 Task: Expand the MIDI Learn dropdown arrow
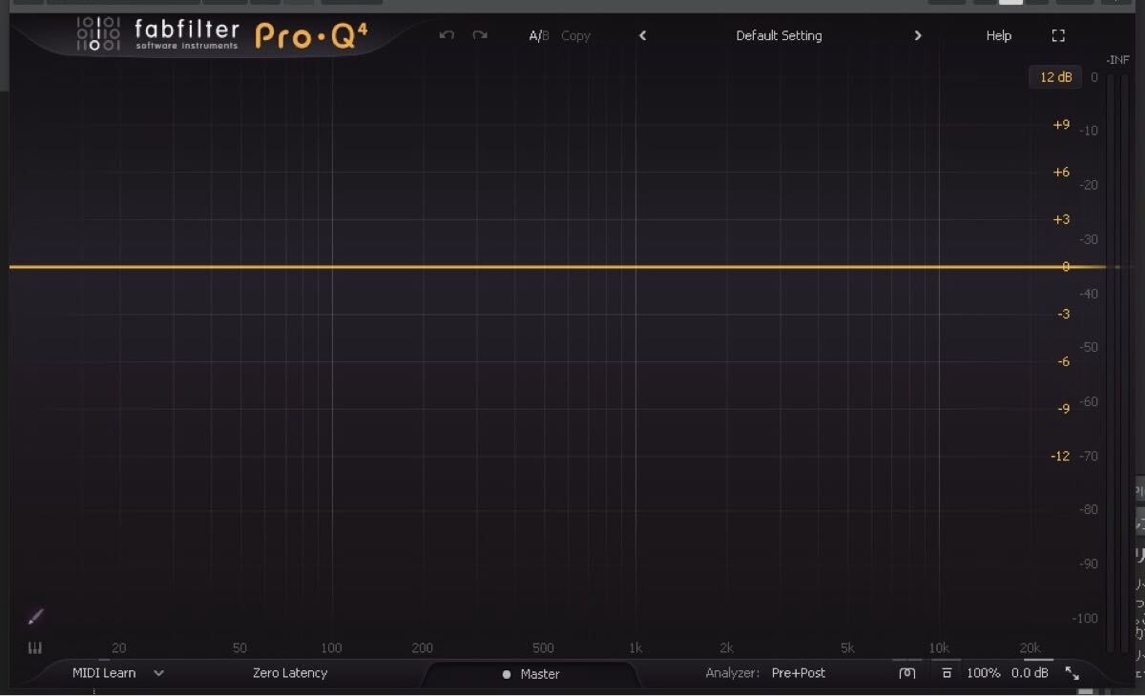[x=158, y=673]
